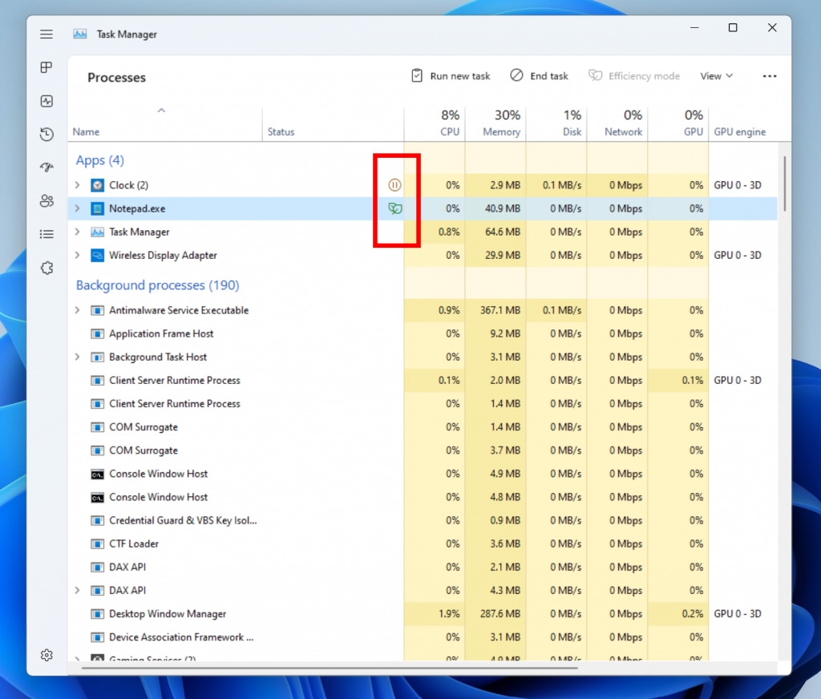Viewport: 821px width, 699px height.
Task: Open the App history sidebar section
Action: click(46, 134)
